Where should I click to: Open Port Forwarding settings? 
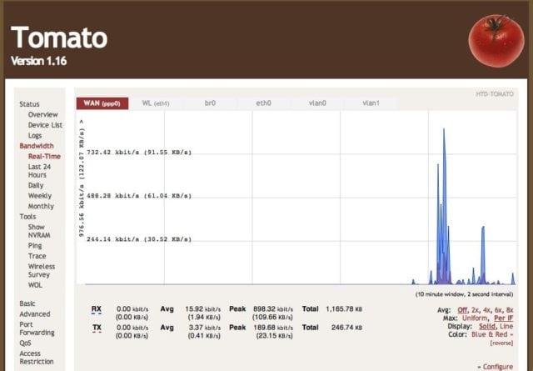click(x=37, y=328)
